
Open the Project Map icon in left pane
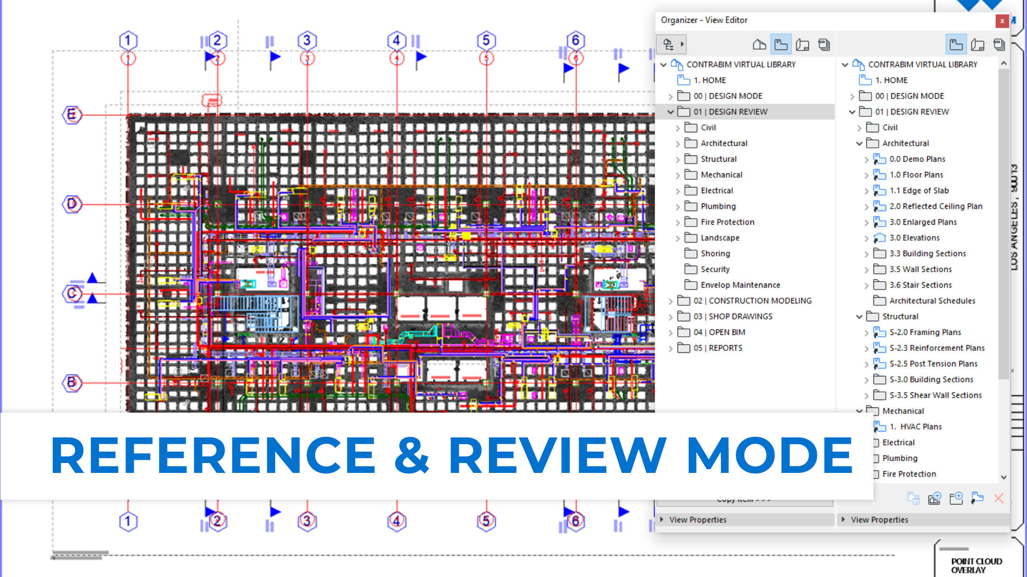click(x=759, y=45)
